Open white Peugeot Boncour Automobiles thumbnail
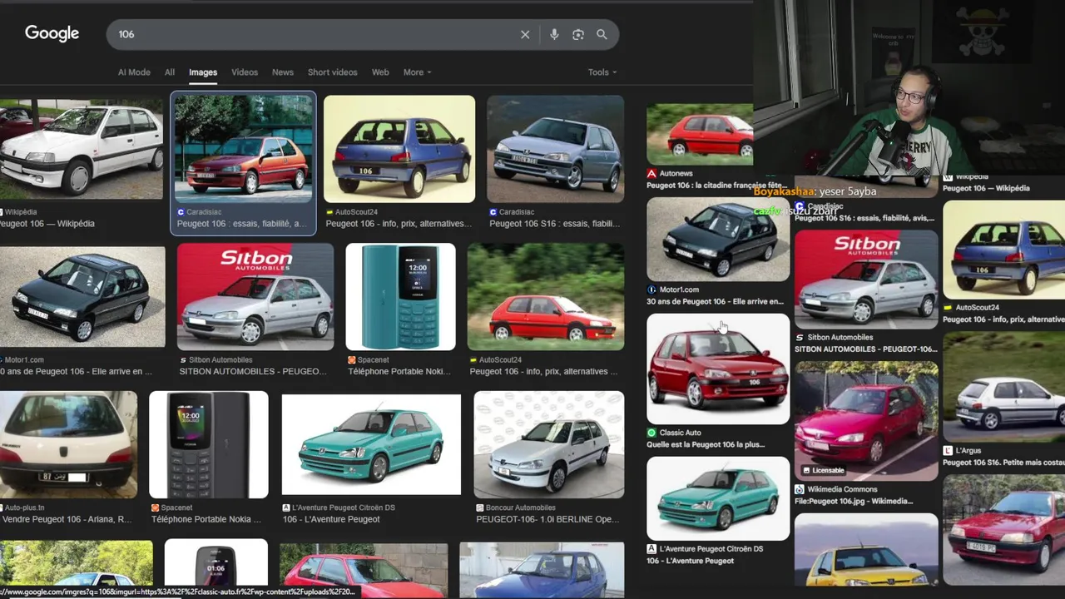Viewport: 1065px width, 599px height. 549,444
